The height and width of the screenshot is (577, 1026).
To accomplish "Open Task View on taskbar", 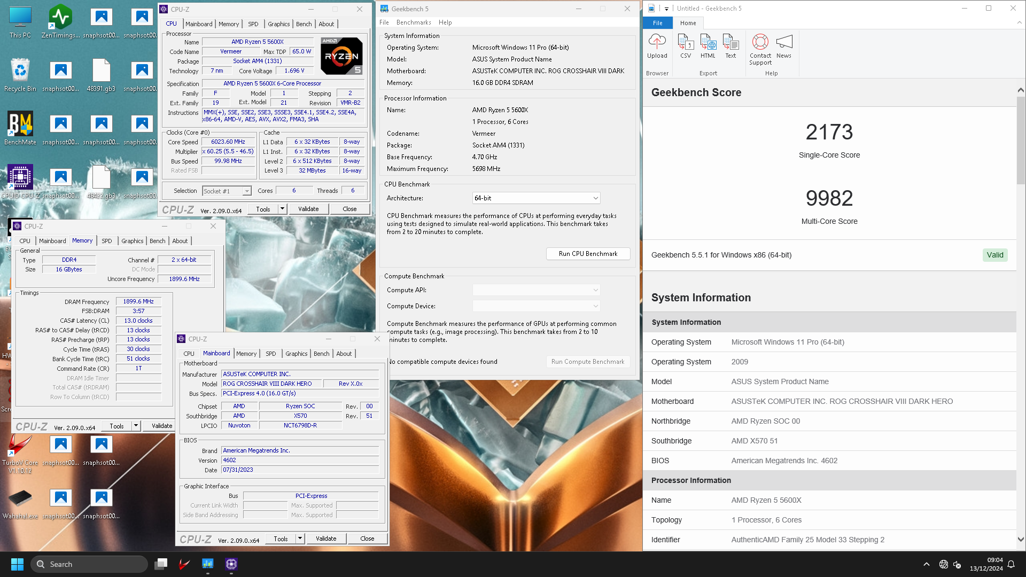I will 161,564.
